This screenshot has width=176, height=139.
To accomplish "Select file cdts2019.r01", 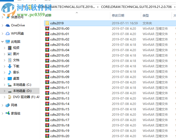I will tap(60, 34).
